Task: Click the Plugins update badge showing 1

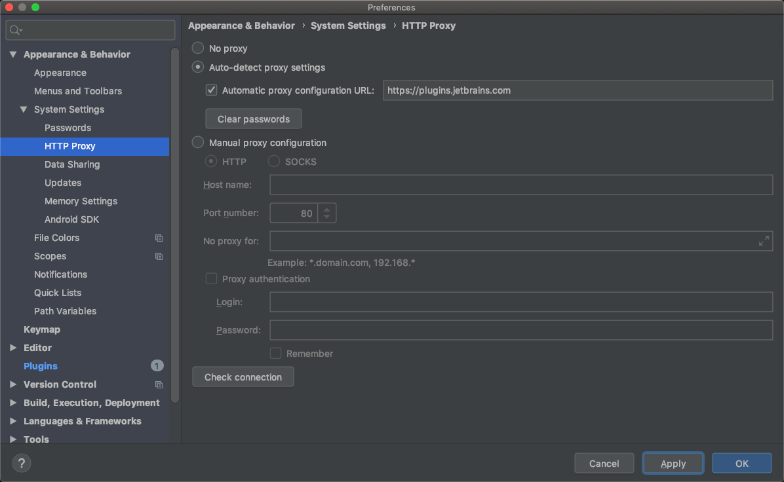Action: pos(157,366)
